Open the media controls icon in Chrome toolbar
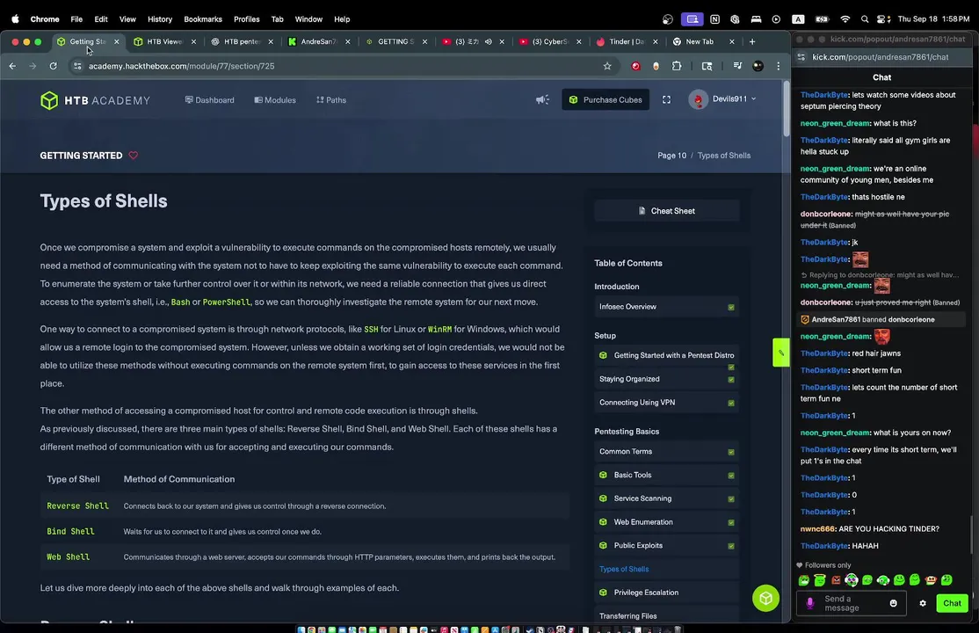The height and width of the screenshot is (633, 979). [737, 66]
